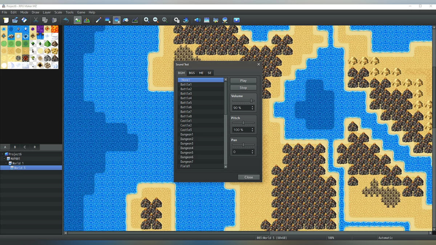This screenshot has width=436, height=245.
Task: Open the Draw menu
Action: (x=35, y=12)
